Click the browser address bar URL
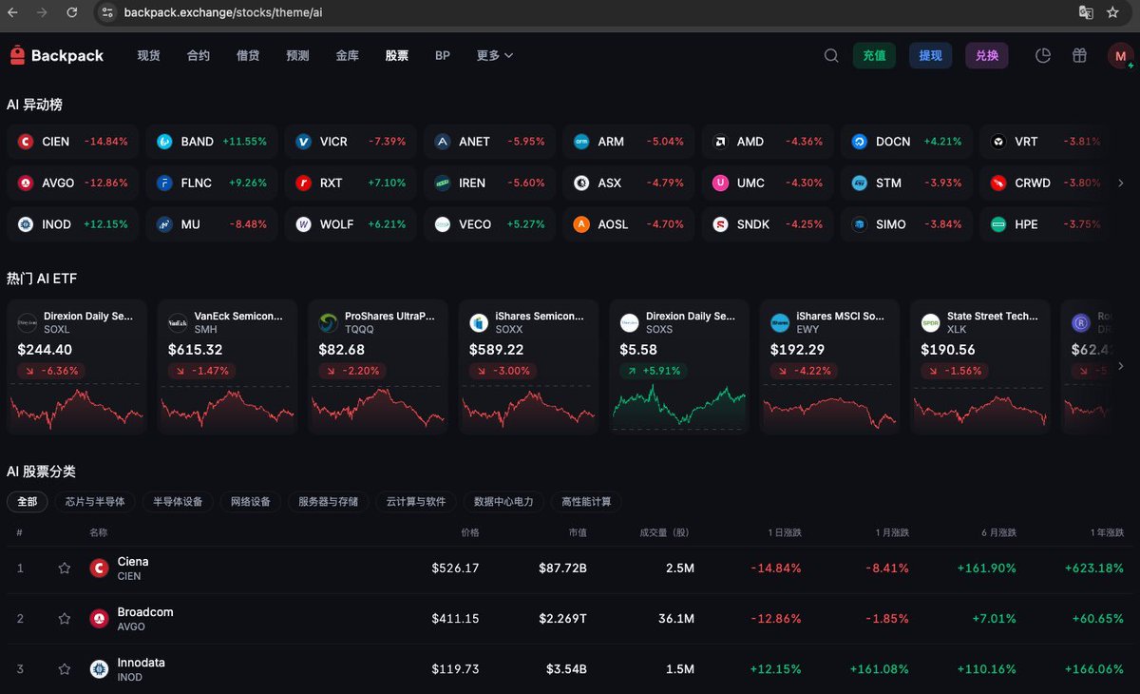 (x=223, y=13)
